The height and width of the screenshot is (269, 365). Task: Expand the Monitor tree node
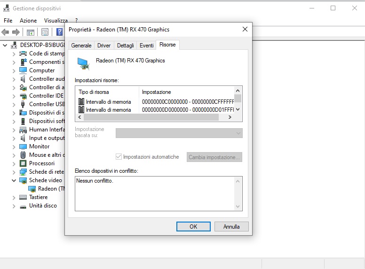[x=14, y=147]
